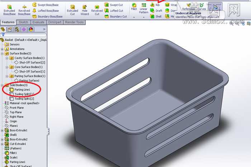This screenshot has height=167, width=251.
Task: Select the Right Plane
Action: click(14, 117)
